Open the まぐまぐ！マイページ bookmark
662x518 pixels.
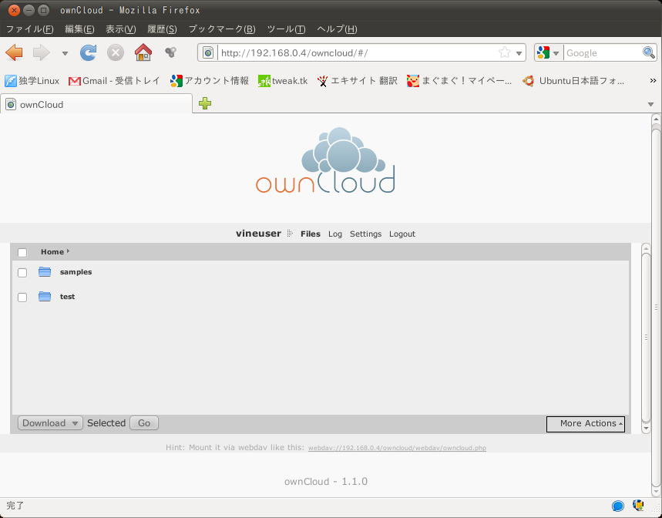coord(459,81)
